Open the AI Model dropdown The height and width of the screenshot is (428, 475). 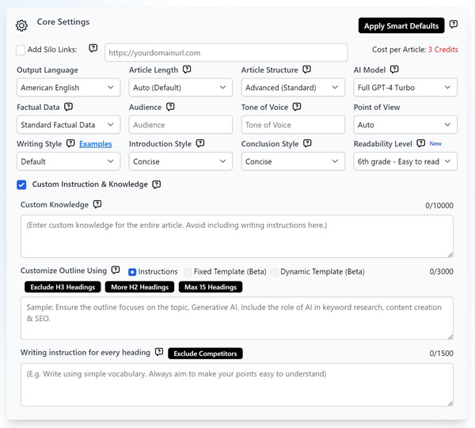[x=405, y=88]
